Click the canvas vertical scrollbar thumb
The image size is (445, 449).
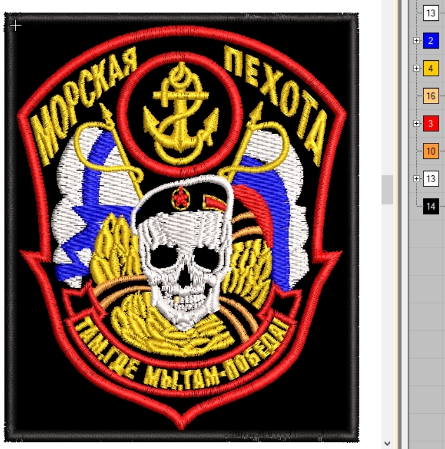tap(387, 189)
